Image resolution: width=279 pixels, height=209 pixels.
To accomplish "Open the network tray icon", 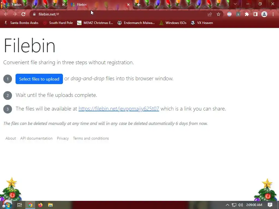I will tap(234, 205).
